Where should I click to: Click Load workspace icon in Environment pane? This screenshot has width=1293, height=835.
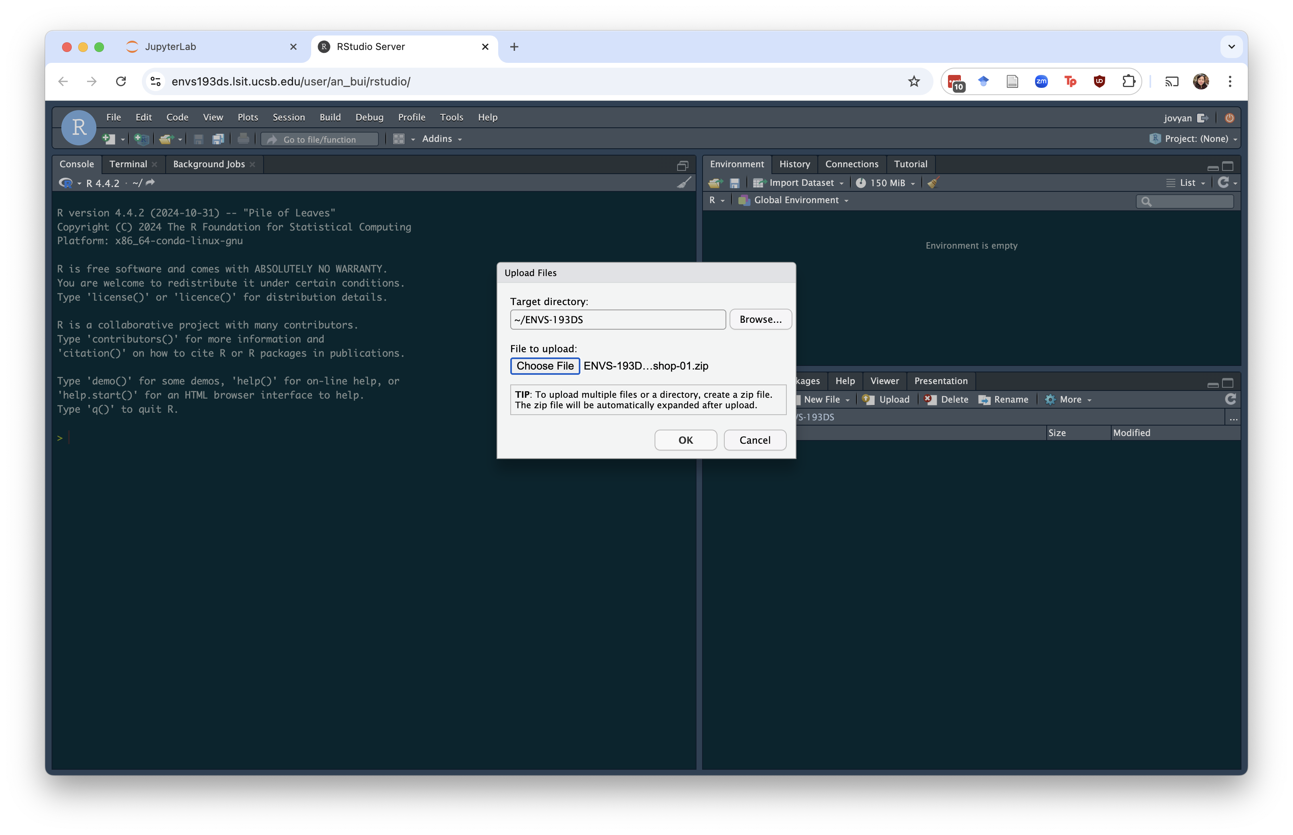(x=715, y=183)
